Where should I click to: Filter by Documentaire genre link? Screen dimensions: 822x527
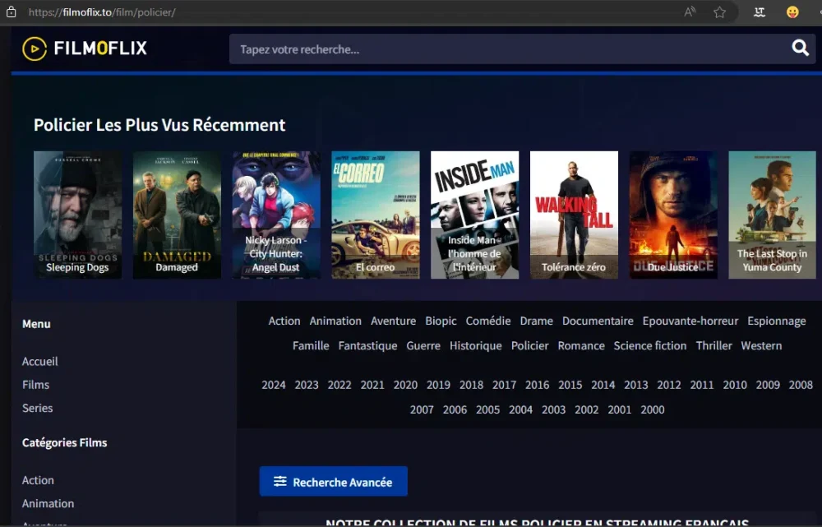tap(598, 321)
